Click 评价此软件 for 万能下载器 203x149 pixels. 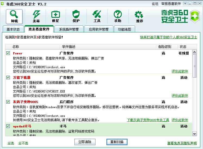pos(180,95)
